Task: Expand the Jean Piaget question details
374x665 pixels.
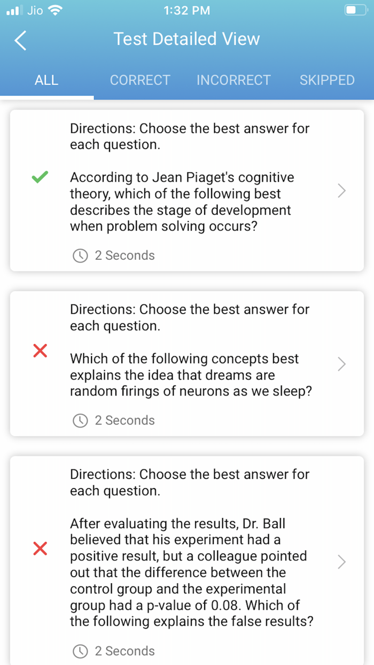Action: click(342, 191)
